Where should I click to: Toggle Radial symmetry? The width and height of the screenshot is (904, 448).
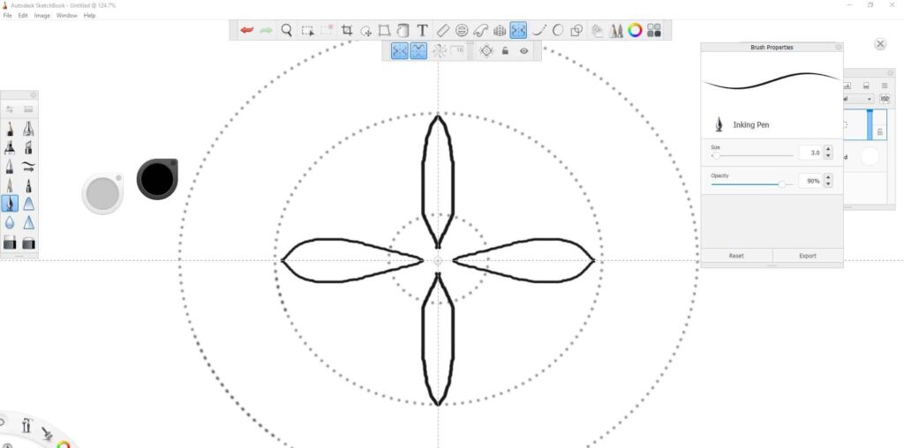pyautogui.click(x=440, y=50)
